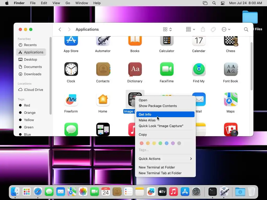The image size is (267, 200).
Task: Apply the green tag color dot
Action: coord(160,143)
